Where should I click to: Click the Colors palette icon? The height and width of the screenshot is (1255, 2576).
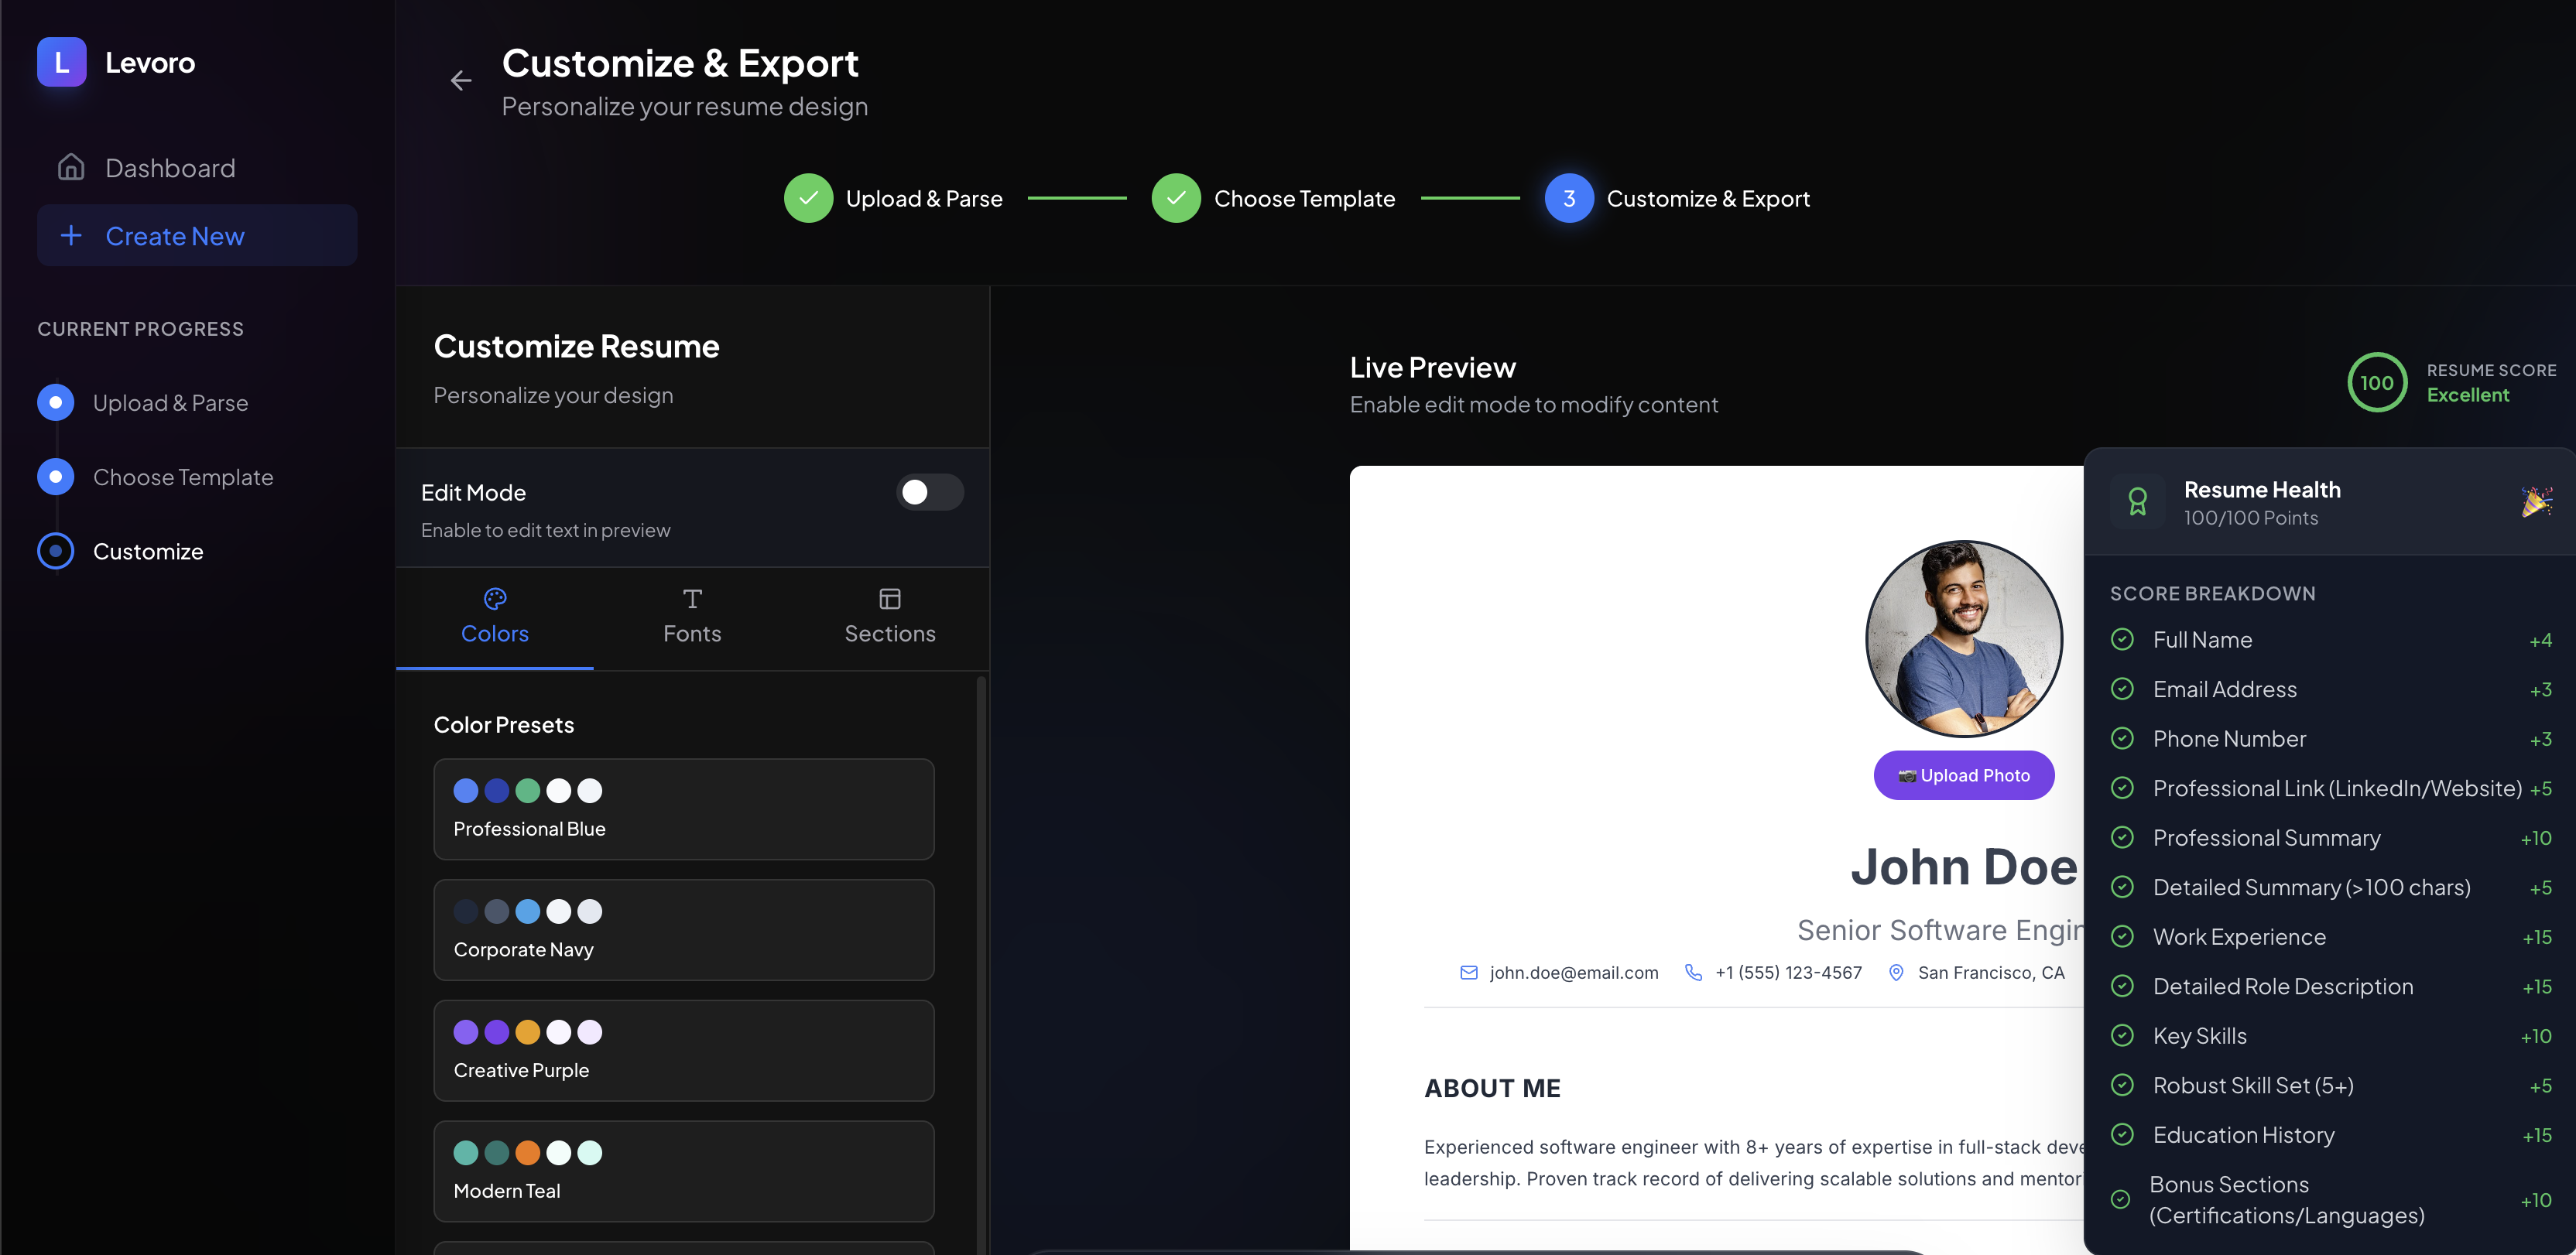[495, 598]
